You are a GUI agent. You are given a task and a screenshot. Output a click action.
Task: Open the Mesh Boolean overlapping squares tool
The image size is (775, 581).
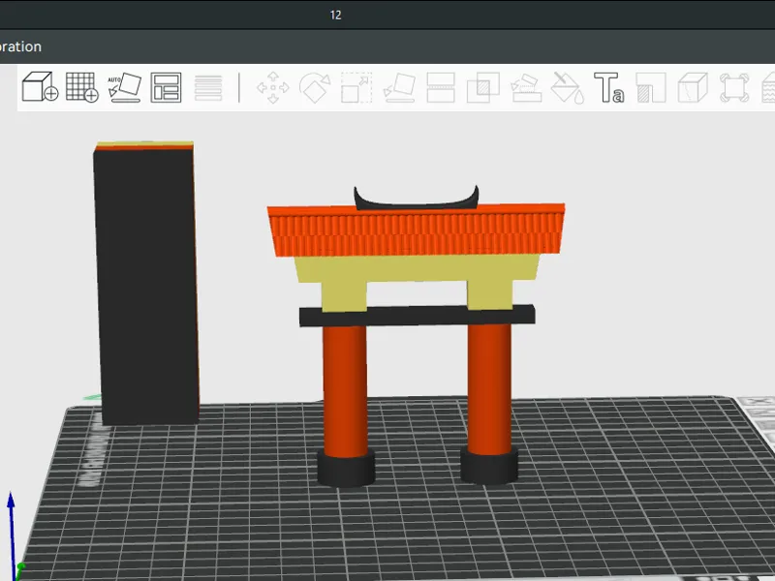point(483,87)
